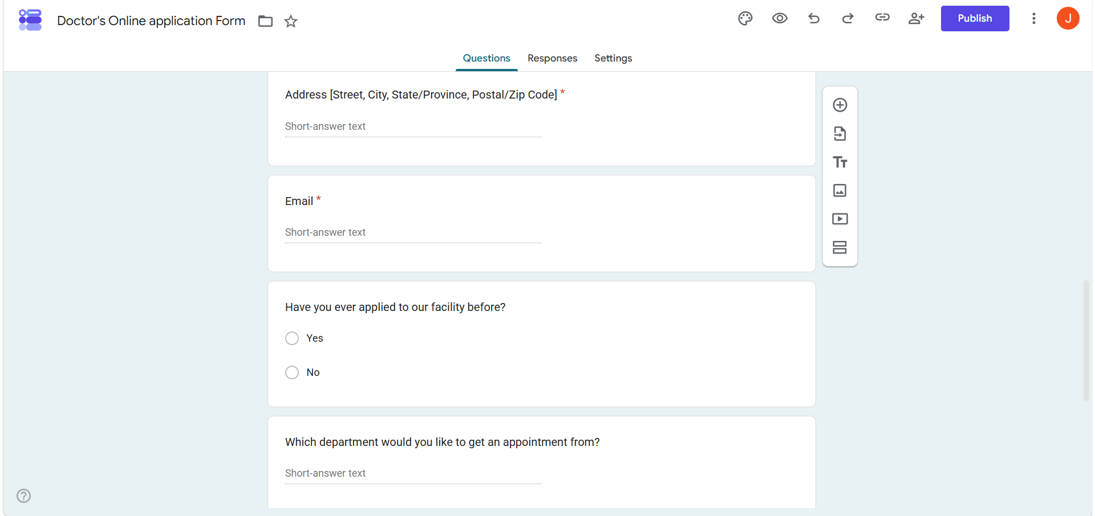Image resolution: width=1095 pixels, height=516 pixels.
Task: Add an image to the form
Action: (839, 190)
